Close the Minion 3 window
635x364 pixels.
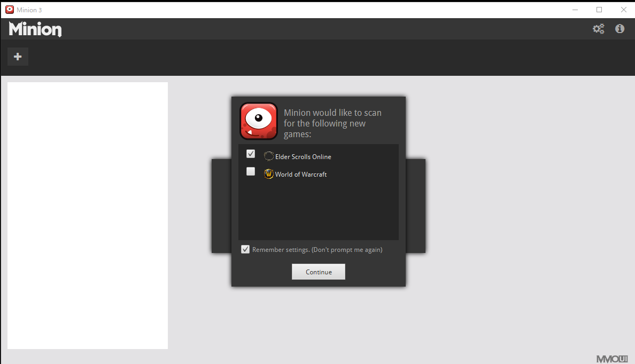click(624, 10)
